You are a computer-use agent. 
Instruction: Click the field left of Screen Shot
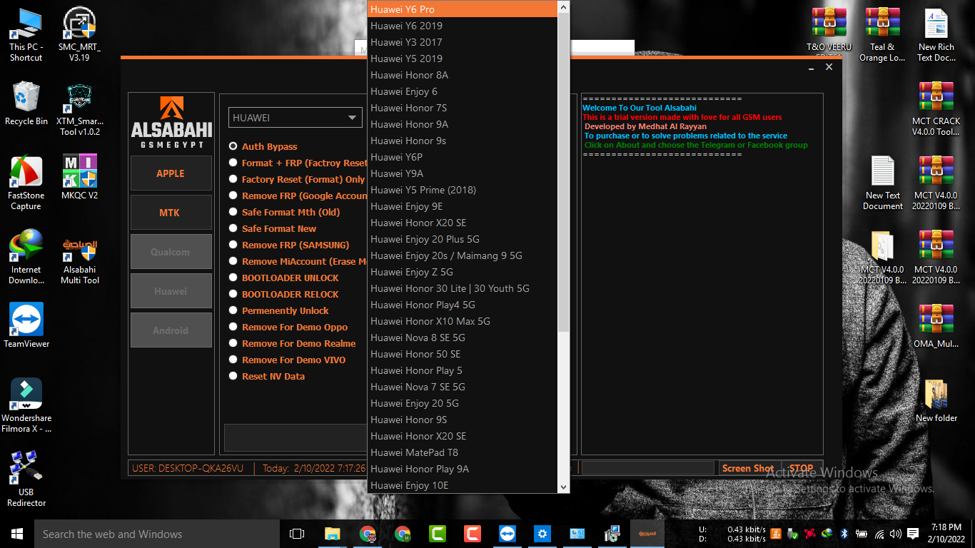648,468
